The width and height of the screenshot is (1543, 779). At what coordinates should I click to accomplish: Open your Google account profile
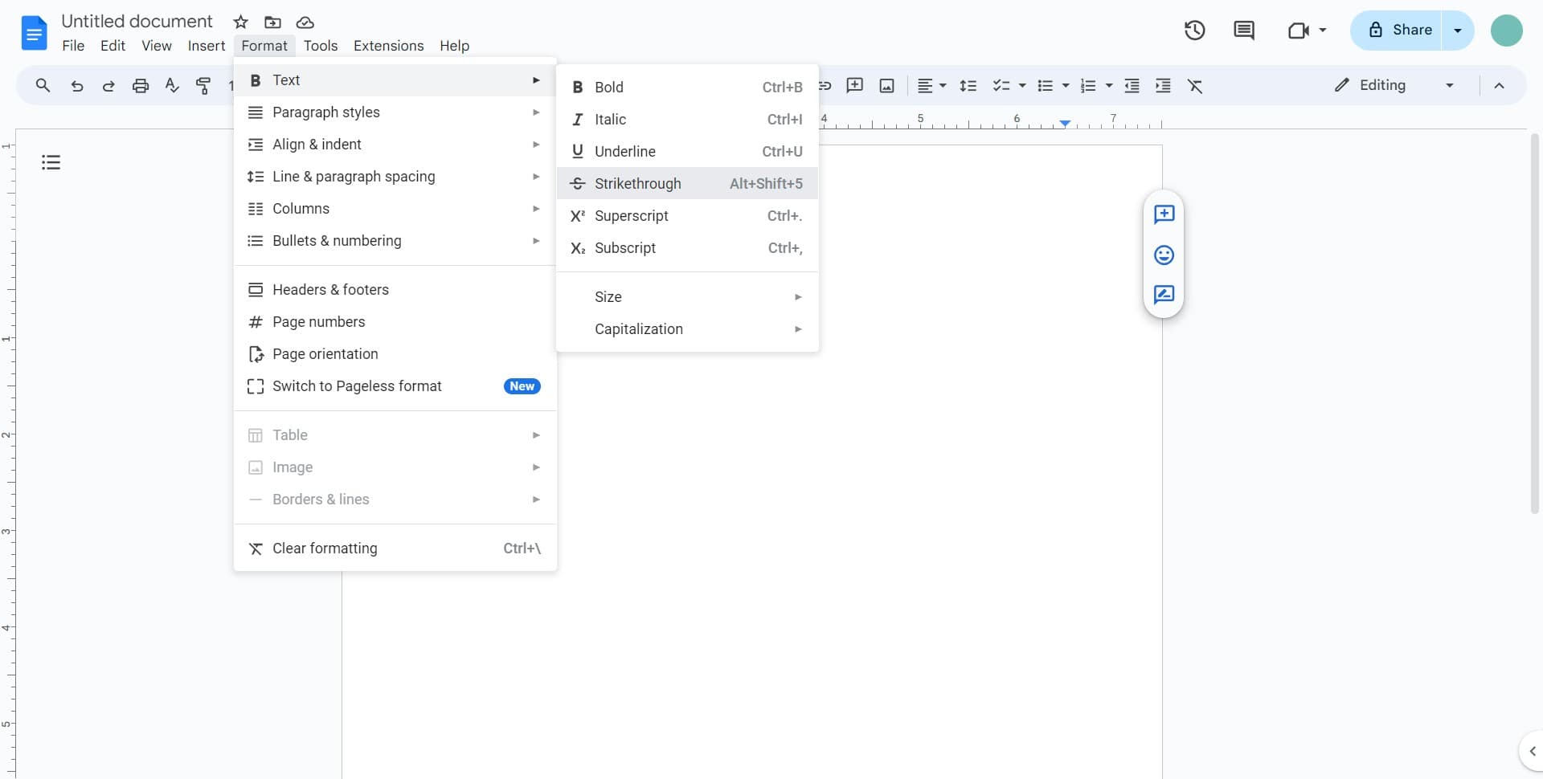pyautogui.click(x=1507, y=30)
